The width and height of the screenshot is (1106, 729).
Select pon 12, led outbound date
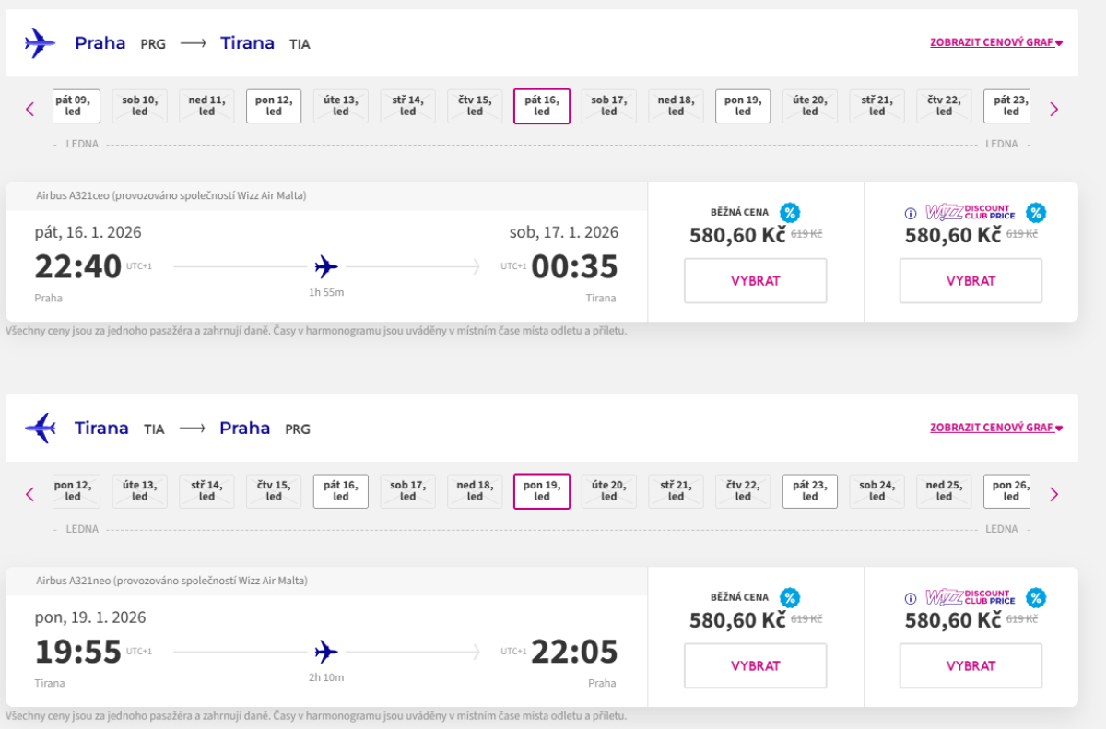(274, 106)
